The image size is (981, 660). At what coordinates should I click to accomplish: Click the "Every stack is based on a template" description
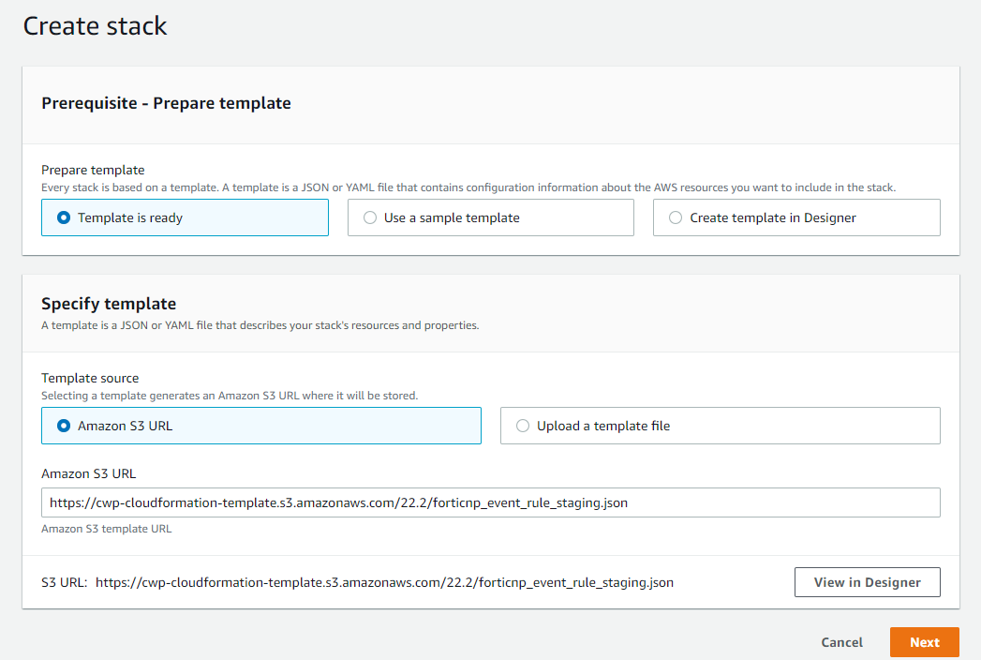(468, 187)
